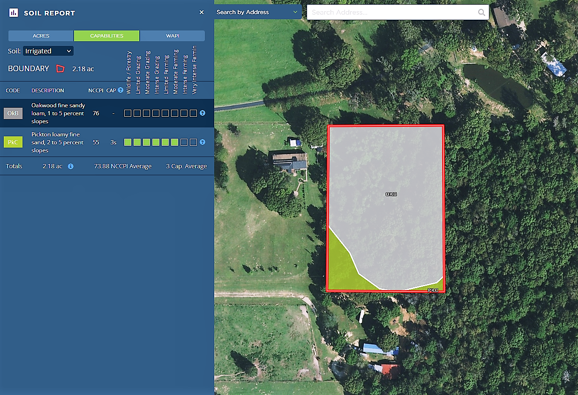The image size is (578, 395).
Task: Click help icon on the OkB row
Action: click(203, 113)
